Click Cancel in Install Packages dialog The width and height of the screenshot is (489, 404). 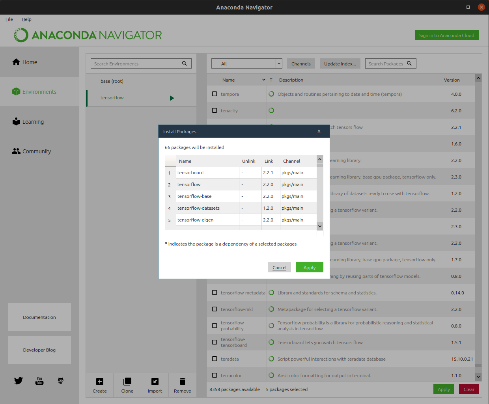pos(280,267)
